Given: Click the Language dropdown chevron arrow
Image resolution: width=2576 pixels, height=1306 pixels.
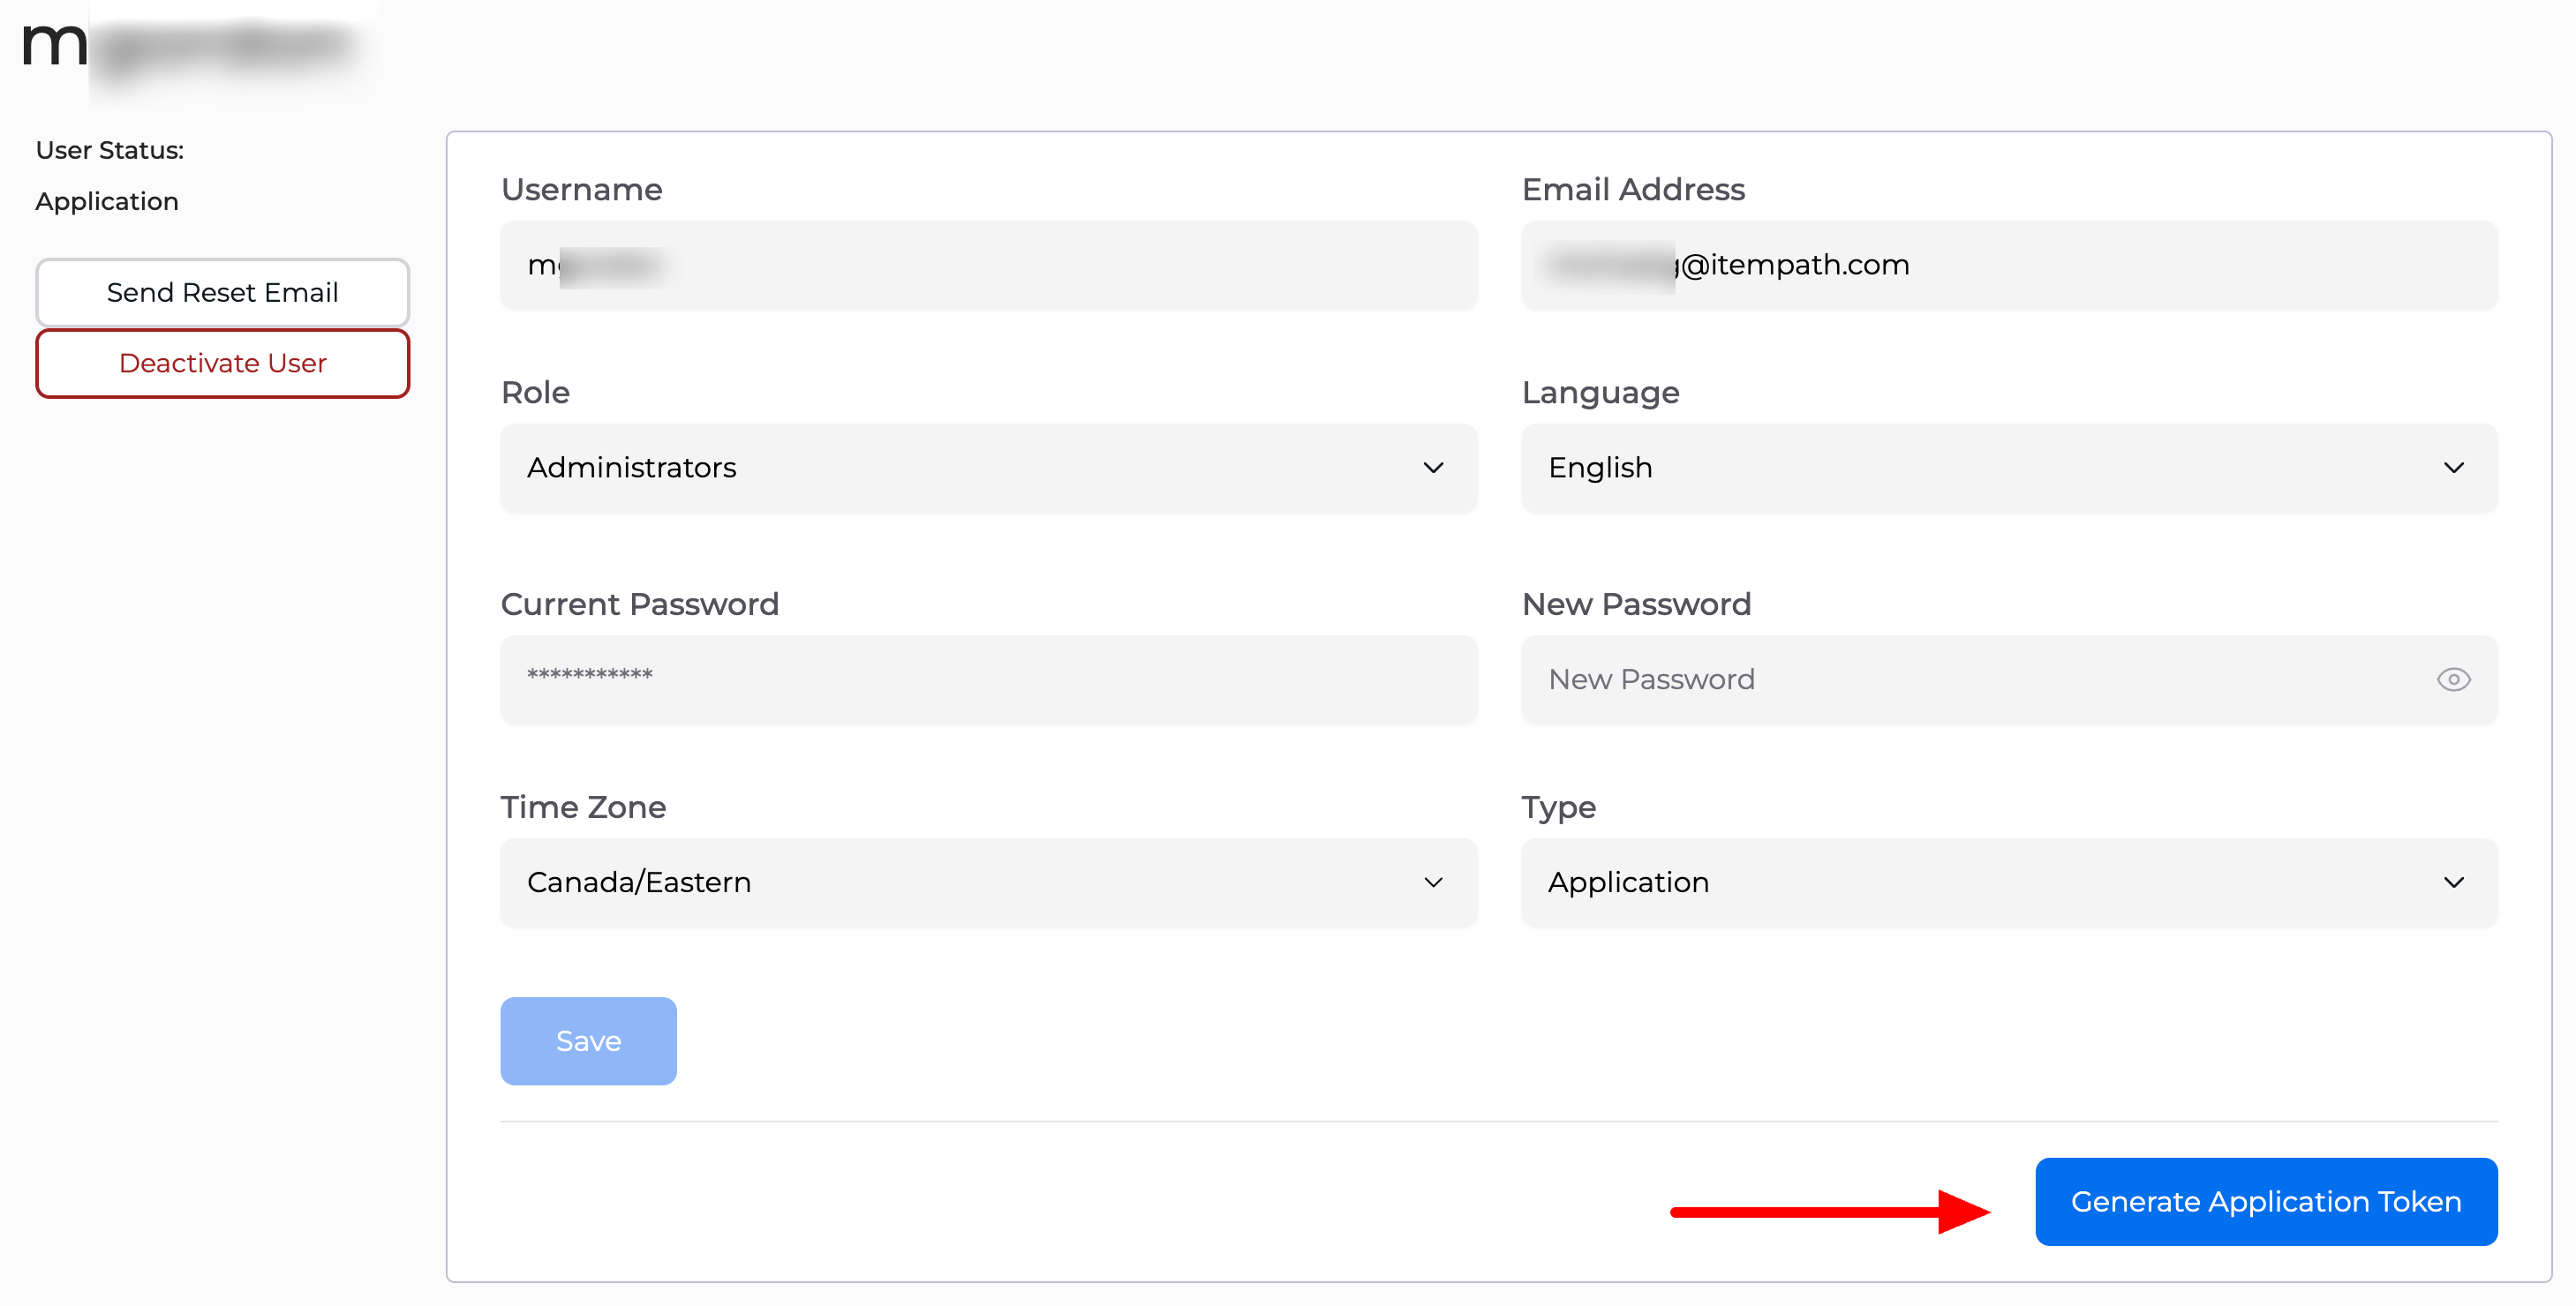Looking at the screenshot, I should coord(2453,468).
